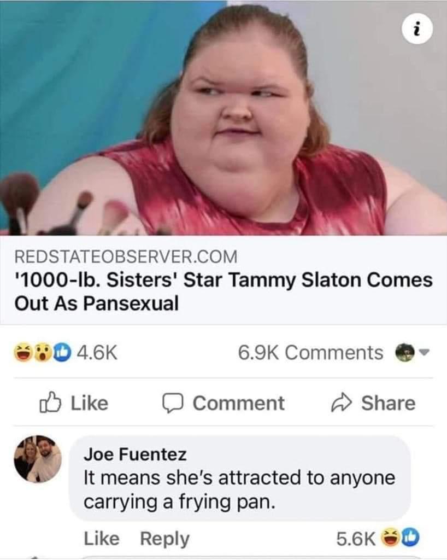Expand the comment identity dropdown arrow
The width and height of the screenshot is (447, 560).
pos(424,353)
